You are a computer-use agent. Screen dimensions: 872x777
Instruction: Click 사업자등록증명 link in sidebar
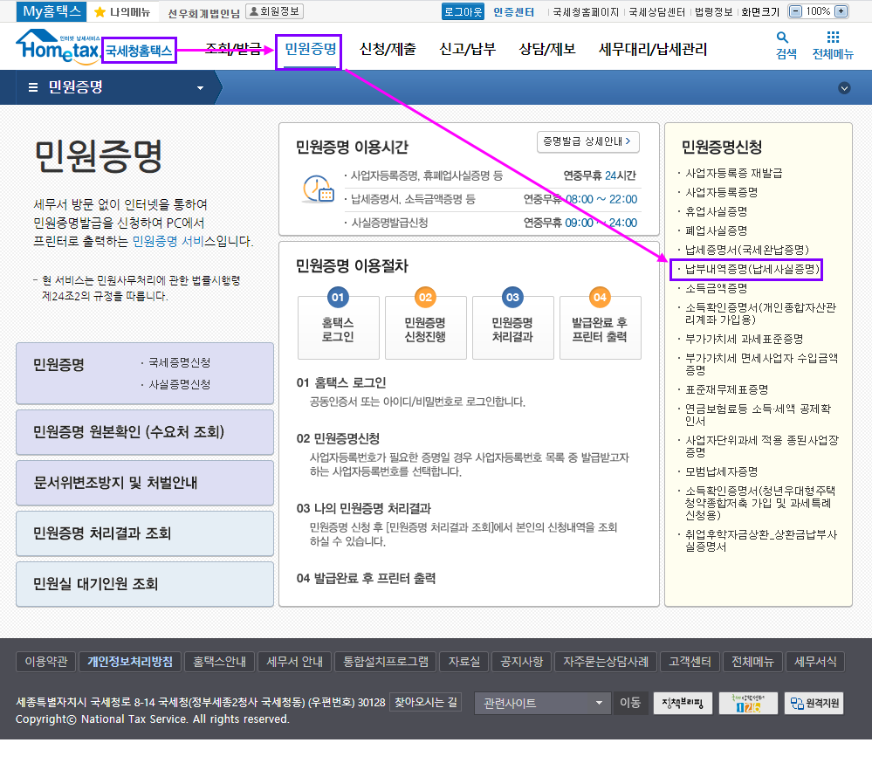pyautogui.click(x=721, y=192)
